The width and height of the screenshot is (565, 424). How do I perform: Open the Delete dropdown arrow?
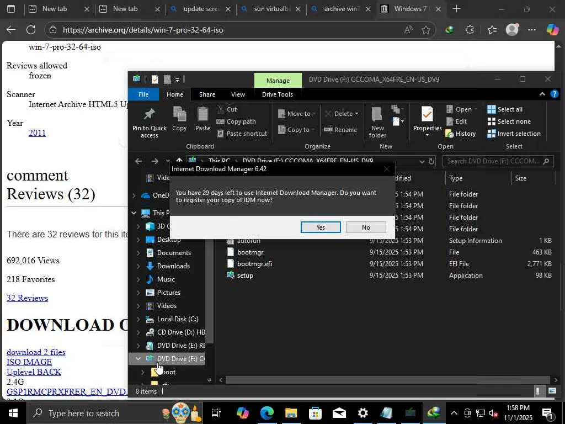pyautogui.click(x=356, y=114)
